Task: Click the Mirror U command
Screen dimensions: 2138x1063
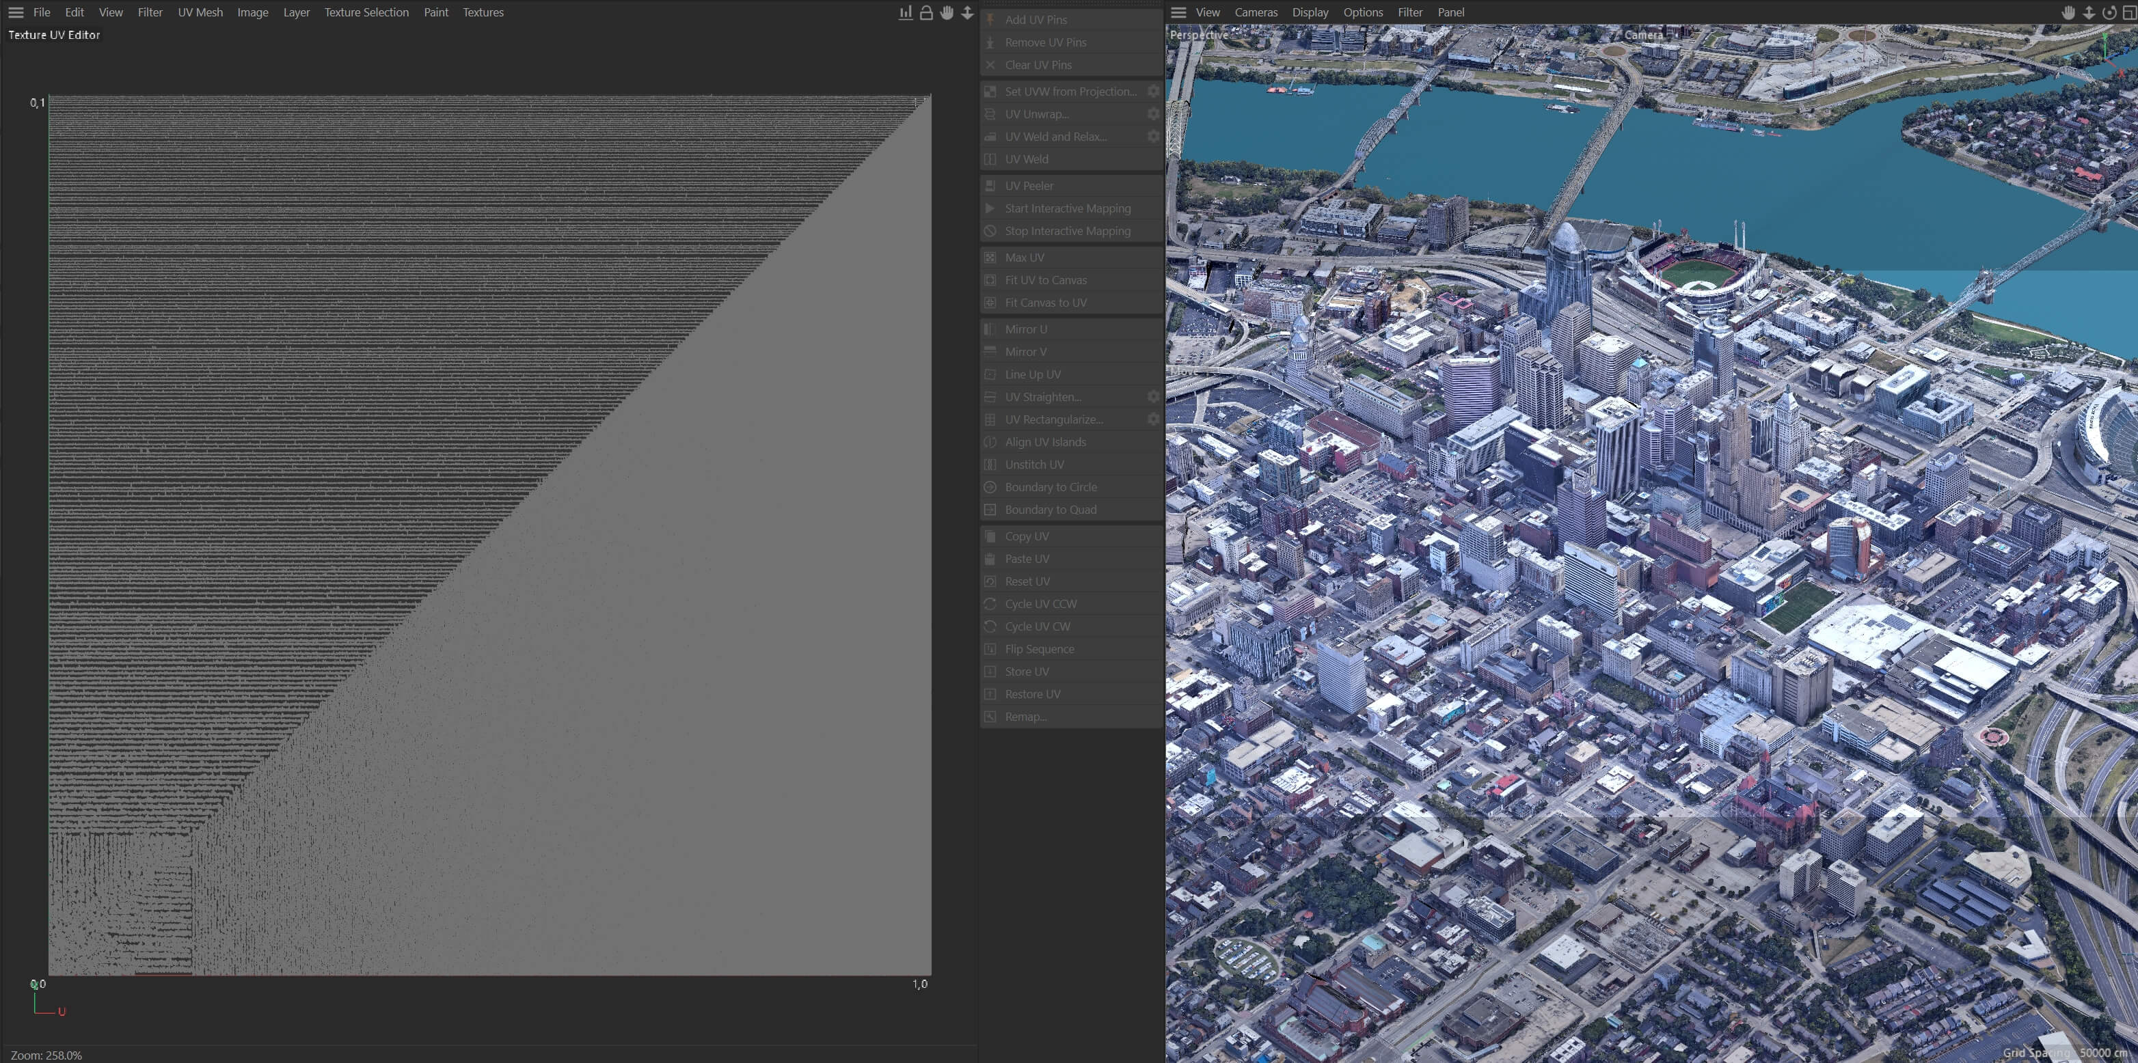Action: (x=1070, y=329)
